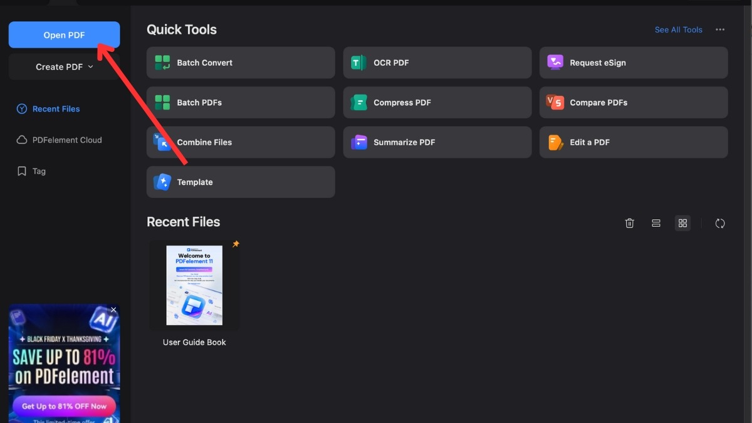Viewport: 752px width, 423px height.
Task: Click the Quick Tools heading
Action: tap(182, 29)
